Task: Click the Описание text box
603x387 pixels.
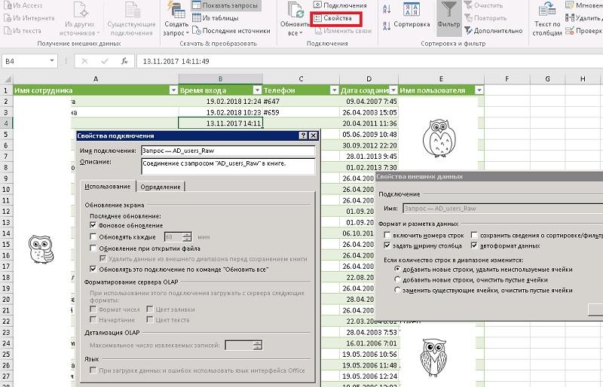Action: click(228, 166)
